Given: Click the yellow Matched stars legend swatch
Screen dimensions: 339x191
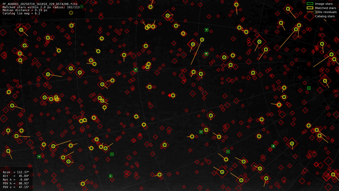Looking at the screenshot, I should point(310,8).
